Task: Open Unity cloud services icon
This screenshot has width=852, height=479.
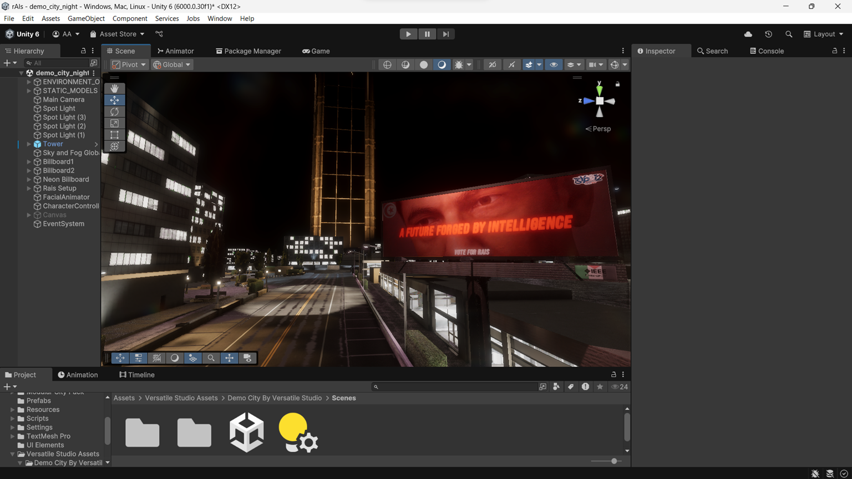Action: pos(748,34)
